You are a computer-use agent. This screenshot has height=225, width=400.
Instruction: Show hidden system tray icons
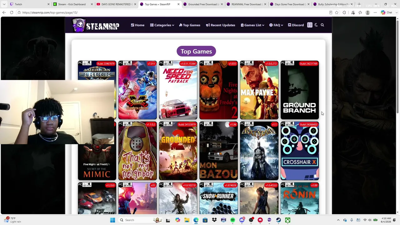(x=338, y=220)
